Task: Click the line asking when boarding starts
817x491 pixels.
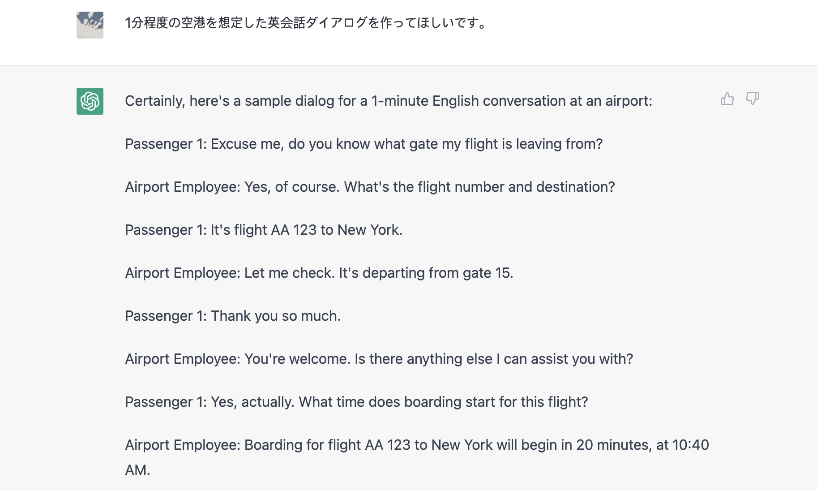Action: click(x=356, y=402)
